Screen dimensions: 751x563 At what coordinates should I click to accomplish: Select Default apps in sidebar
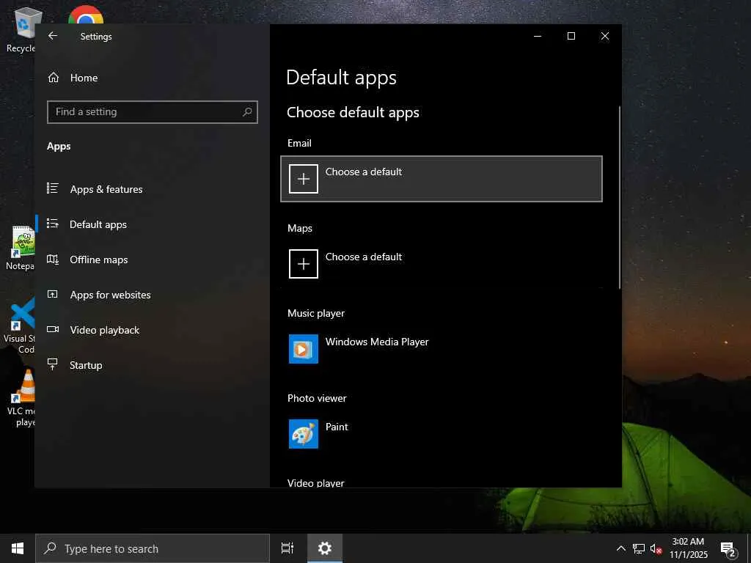[153, 224]
